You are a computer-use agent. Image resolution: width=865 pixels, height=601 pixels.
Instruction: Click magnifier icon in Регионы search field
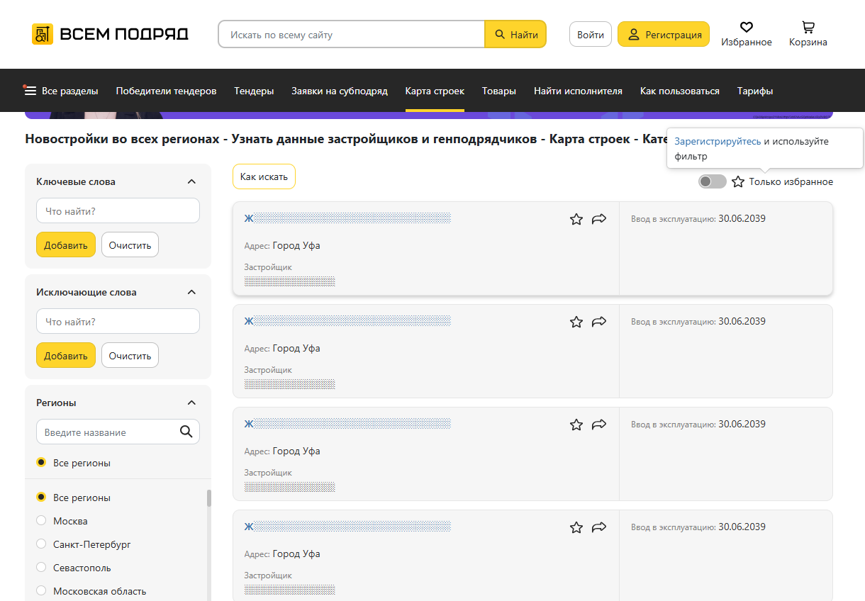(x=186, y=432)
